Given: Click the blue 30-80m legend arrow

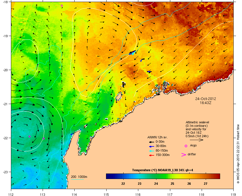Looking at the screenshot, I should [152, 146].
